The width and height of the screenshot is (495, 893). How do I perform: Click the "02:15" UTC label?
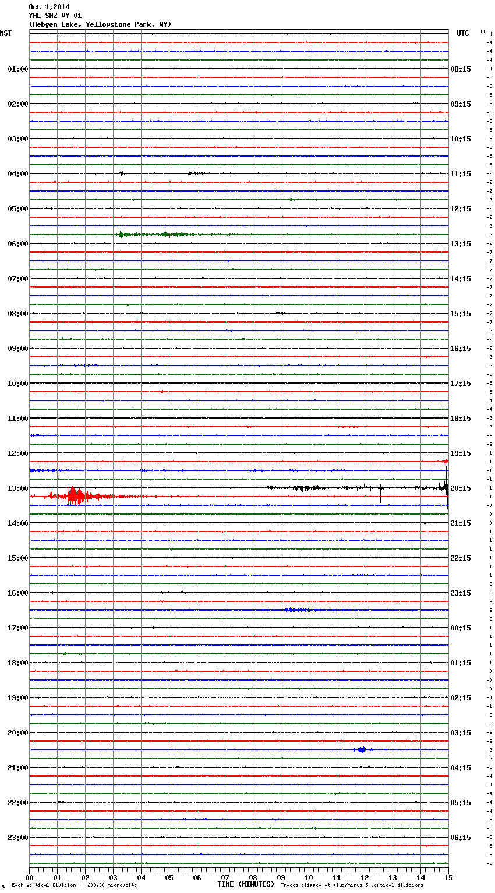pyautogui.click(x=461, y=698)
